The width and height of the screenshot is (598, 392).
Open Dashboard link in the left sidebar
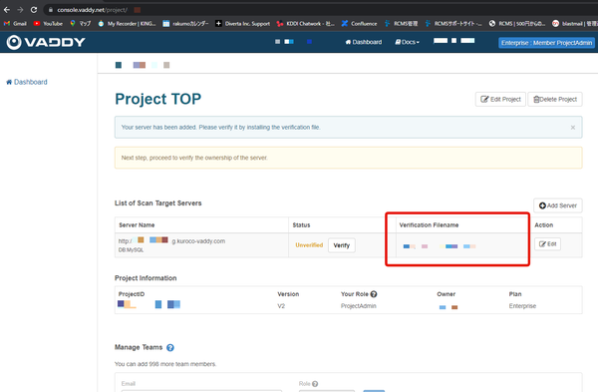coord(27,82)
